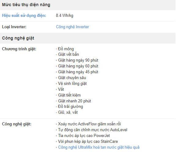Click the Loại Inverter label

tap(14, 27)
